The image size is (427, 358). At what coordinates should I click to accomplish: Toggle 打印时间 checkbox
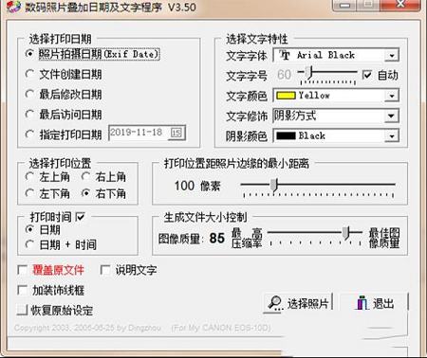coord(81,217)
